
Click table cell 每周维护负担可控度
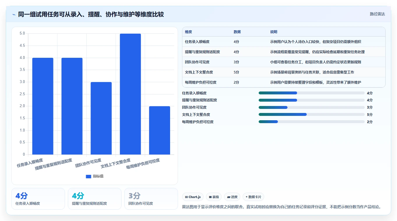(201, 82)
